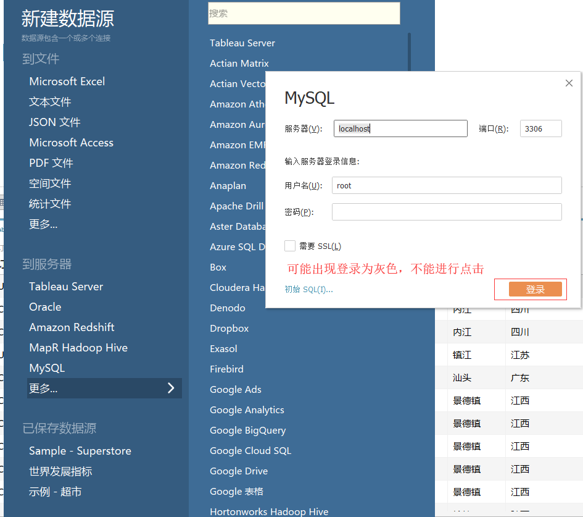583x517 pixels.
Task: Select MySQL in left server list
Action: 47,368
